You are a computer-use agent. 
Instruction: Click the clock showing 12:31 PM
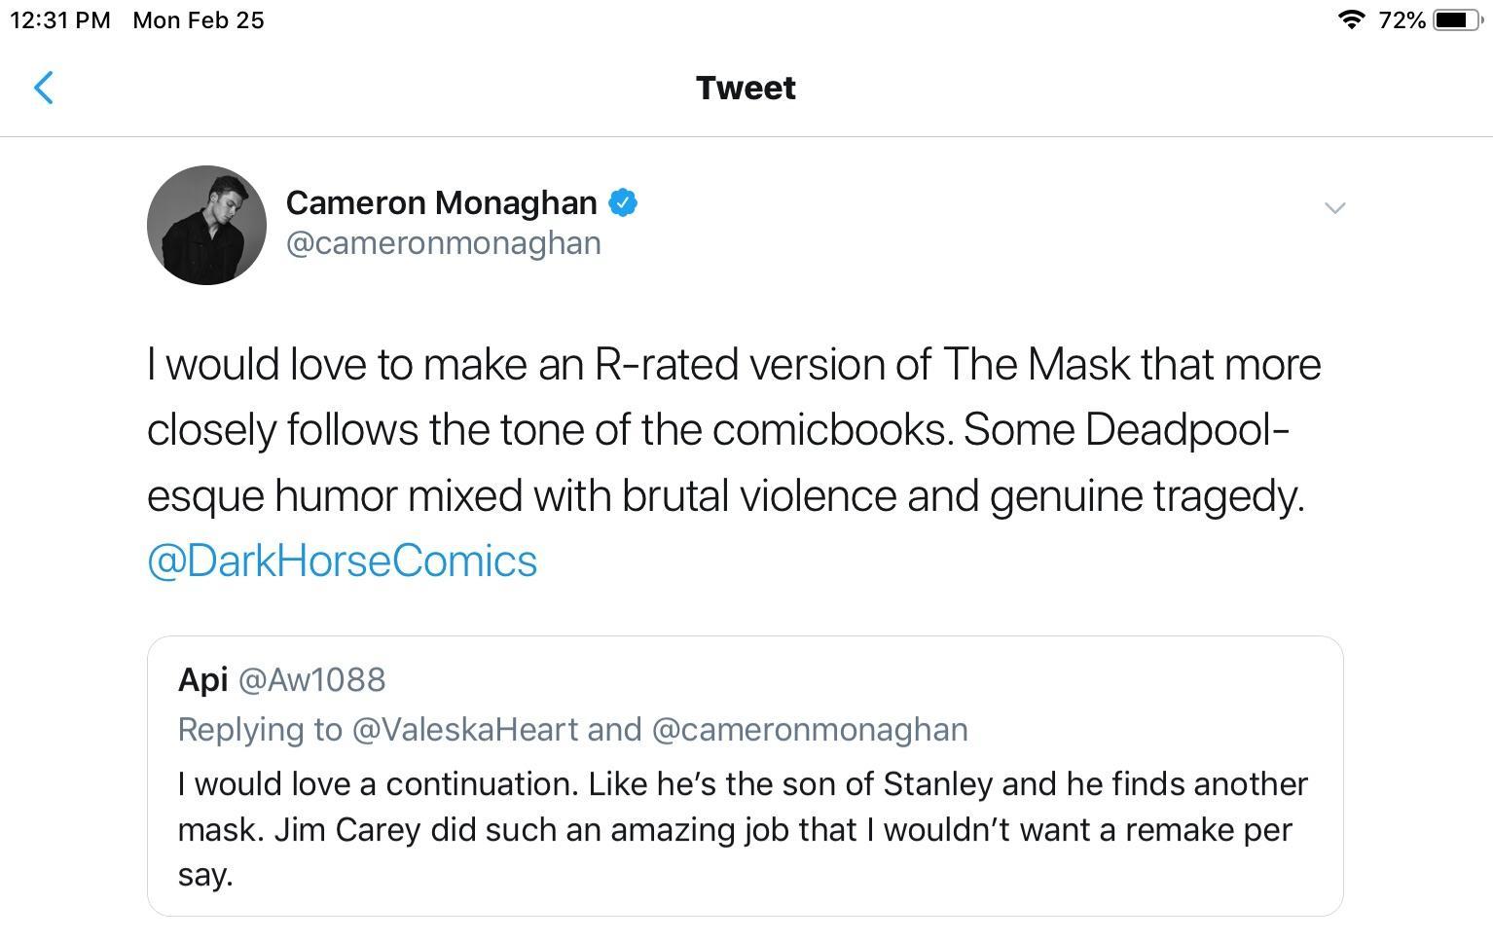(x=59, y=18)
